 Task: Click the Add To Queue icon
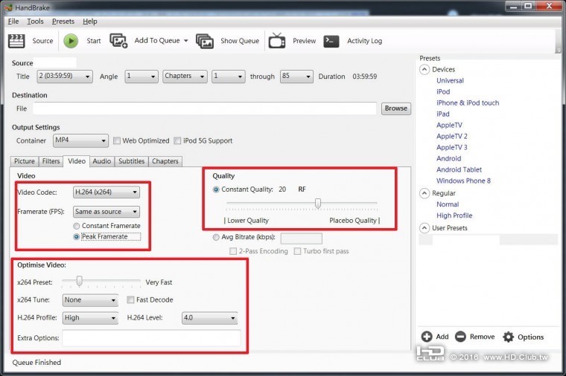[118, 41]
